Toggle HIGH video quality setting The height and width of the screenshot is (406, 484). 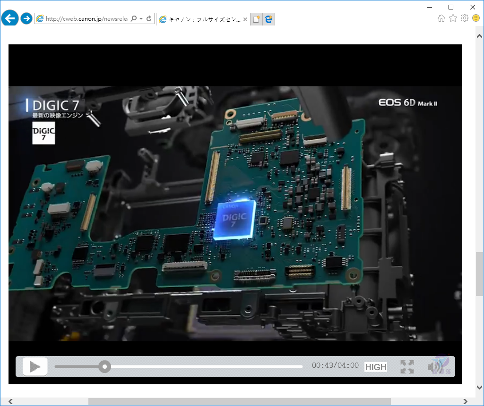point(376,367)
